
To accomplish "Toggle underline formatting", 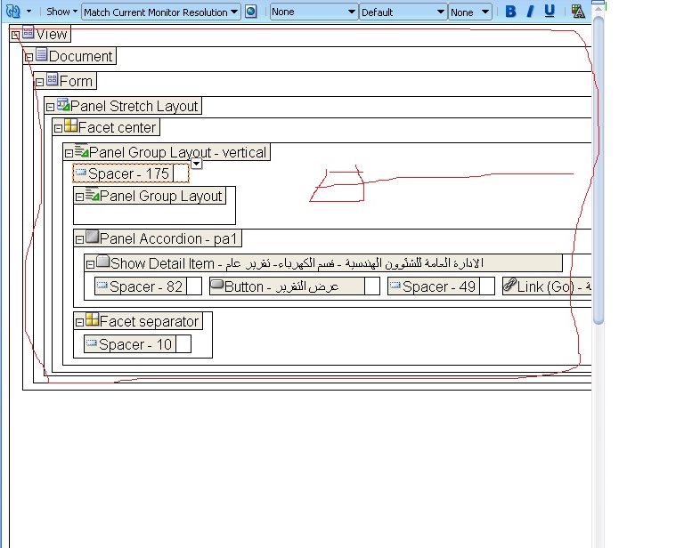I will click(550, 12).
